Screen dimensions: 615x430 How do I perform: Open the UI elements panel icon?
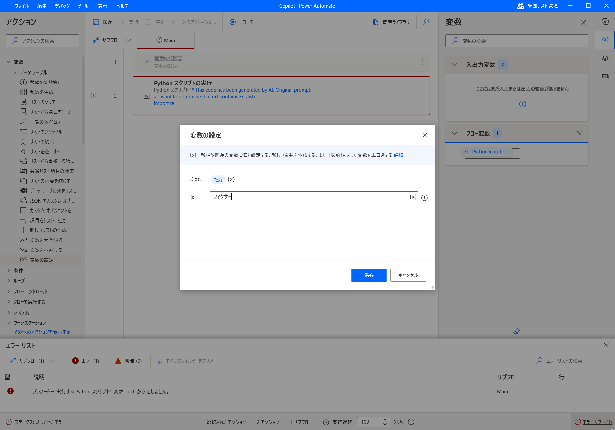click(x=605, y=59)
